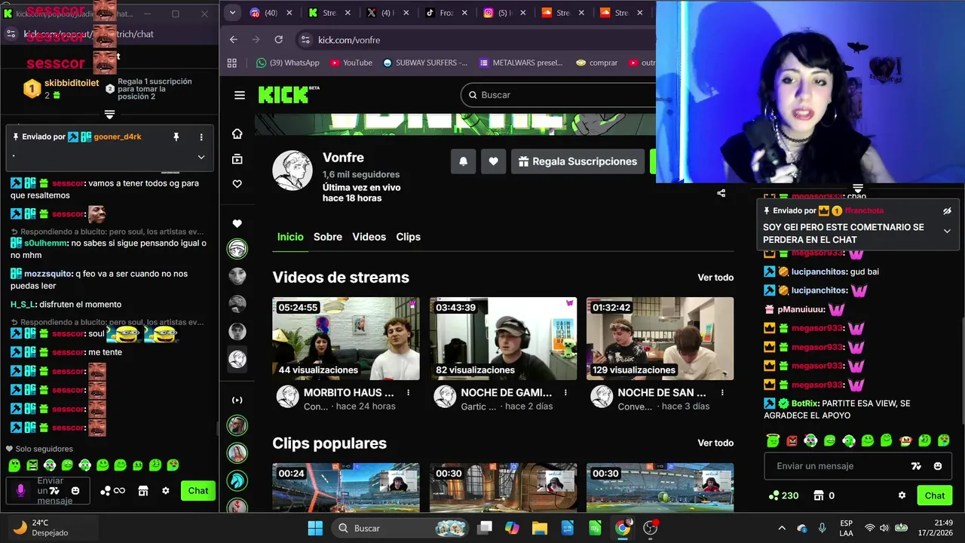
Task: Open the MORBITO HAUS stream video thumbnail
Action: (x=346, y=339)
